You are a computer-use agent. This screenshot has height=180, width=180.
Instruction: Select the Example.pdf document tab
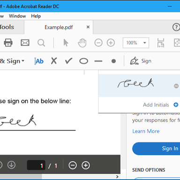[x=59, y=27]
